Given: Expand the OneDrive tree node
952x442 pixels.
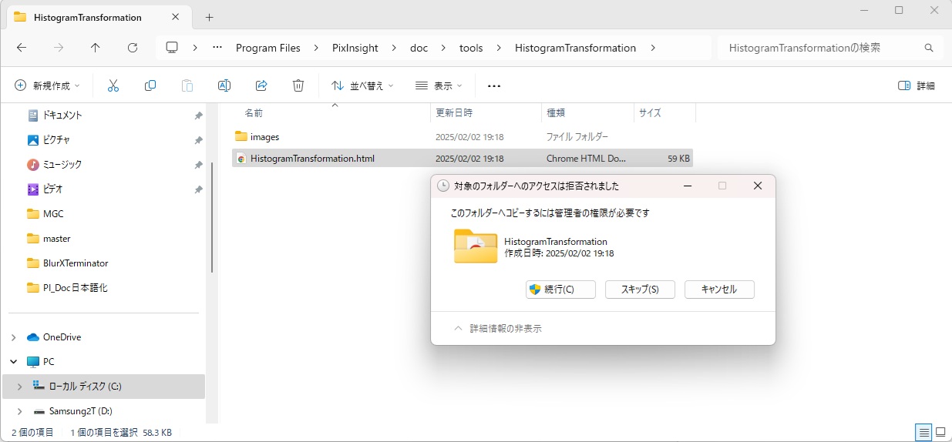Looking at the screenshot, I should (13, 337).
